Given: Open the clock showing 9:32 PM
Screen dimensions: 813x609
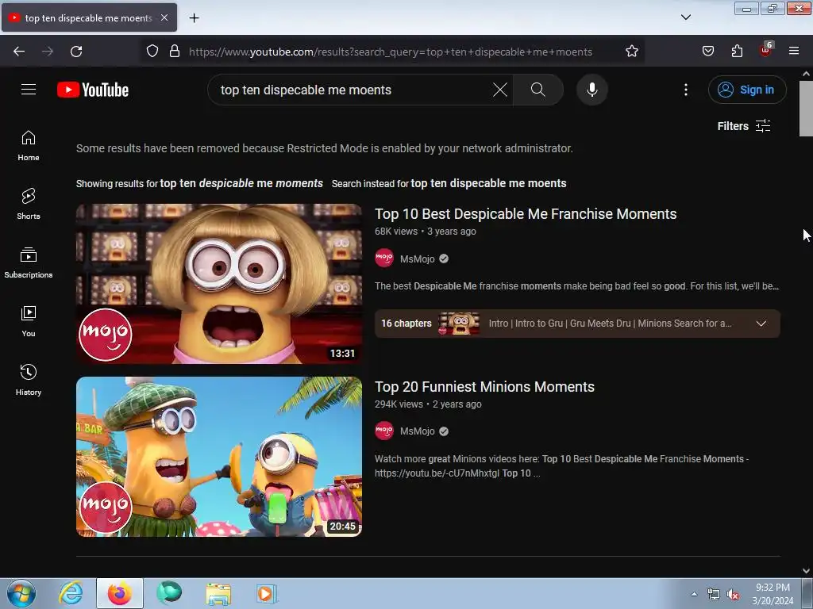Looking at the screenshot, I should click(x=773, y=594).
